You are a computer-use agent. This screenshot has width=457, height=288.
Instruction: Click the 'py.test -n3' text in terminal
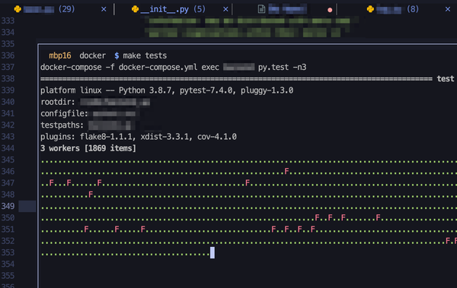[x=282, y=67]
